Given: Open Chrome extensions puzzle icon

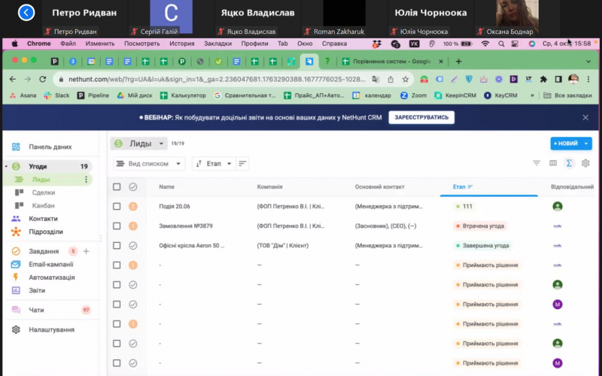Looking at the screenshot, I should point(543,80).
